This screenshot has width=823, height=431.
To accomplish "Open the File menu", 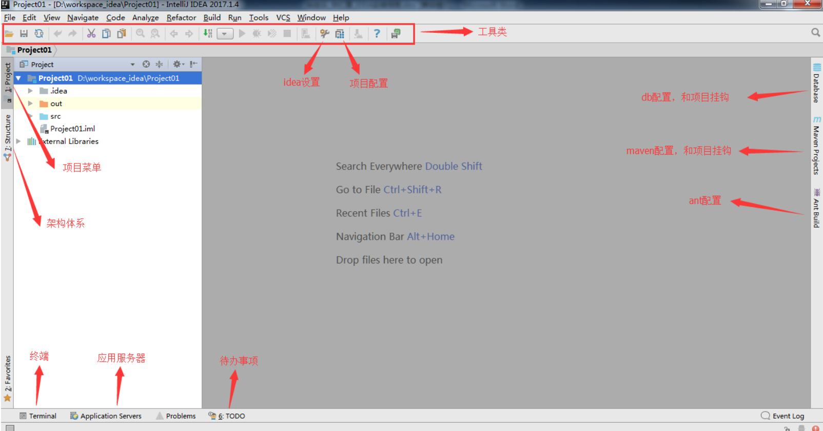I will (10, 17).
